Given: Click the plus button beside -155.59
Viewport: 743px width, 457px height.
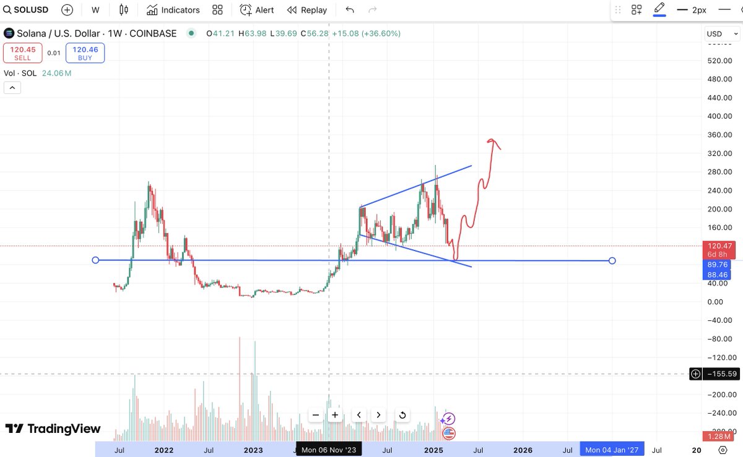Looking at the screenshot, I should pos(695,374).
